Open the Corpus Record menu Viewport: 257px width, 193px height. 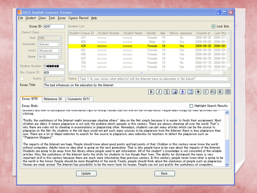coord(78,18)
